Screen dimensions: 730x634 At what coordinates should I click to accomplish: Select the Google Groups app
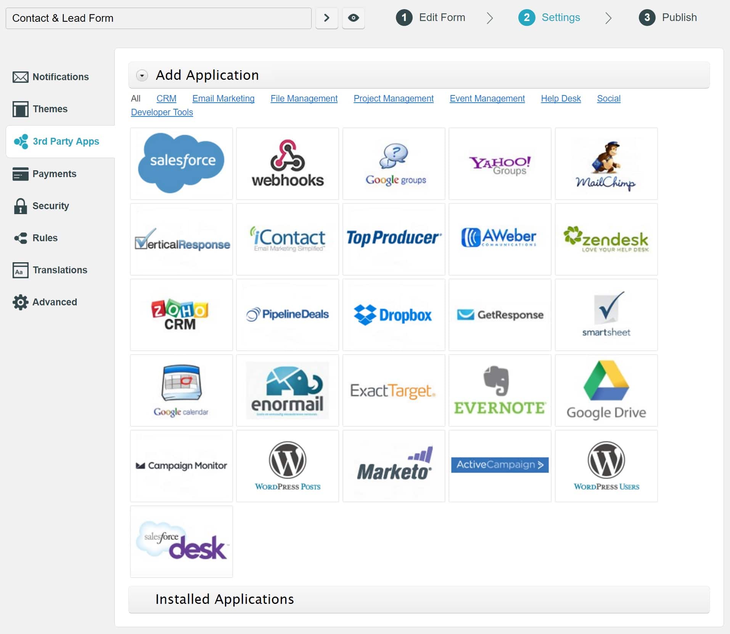click(394, 163)
